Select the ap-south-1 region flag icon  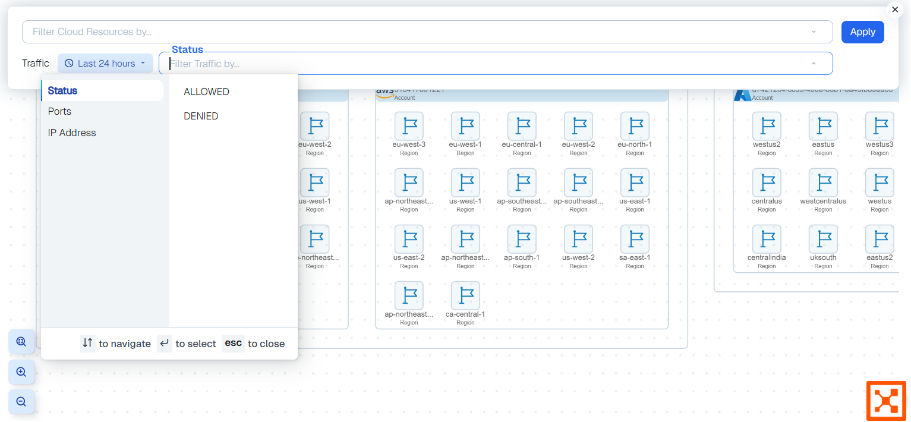pos(522,239)
